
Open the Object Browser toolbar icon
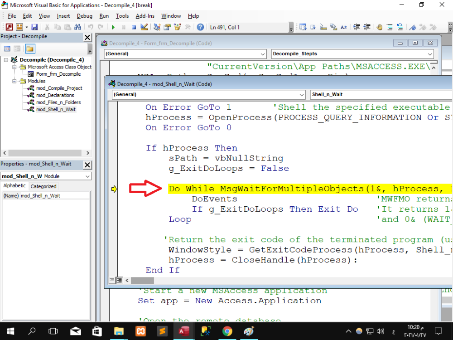[x=178, y=27]
